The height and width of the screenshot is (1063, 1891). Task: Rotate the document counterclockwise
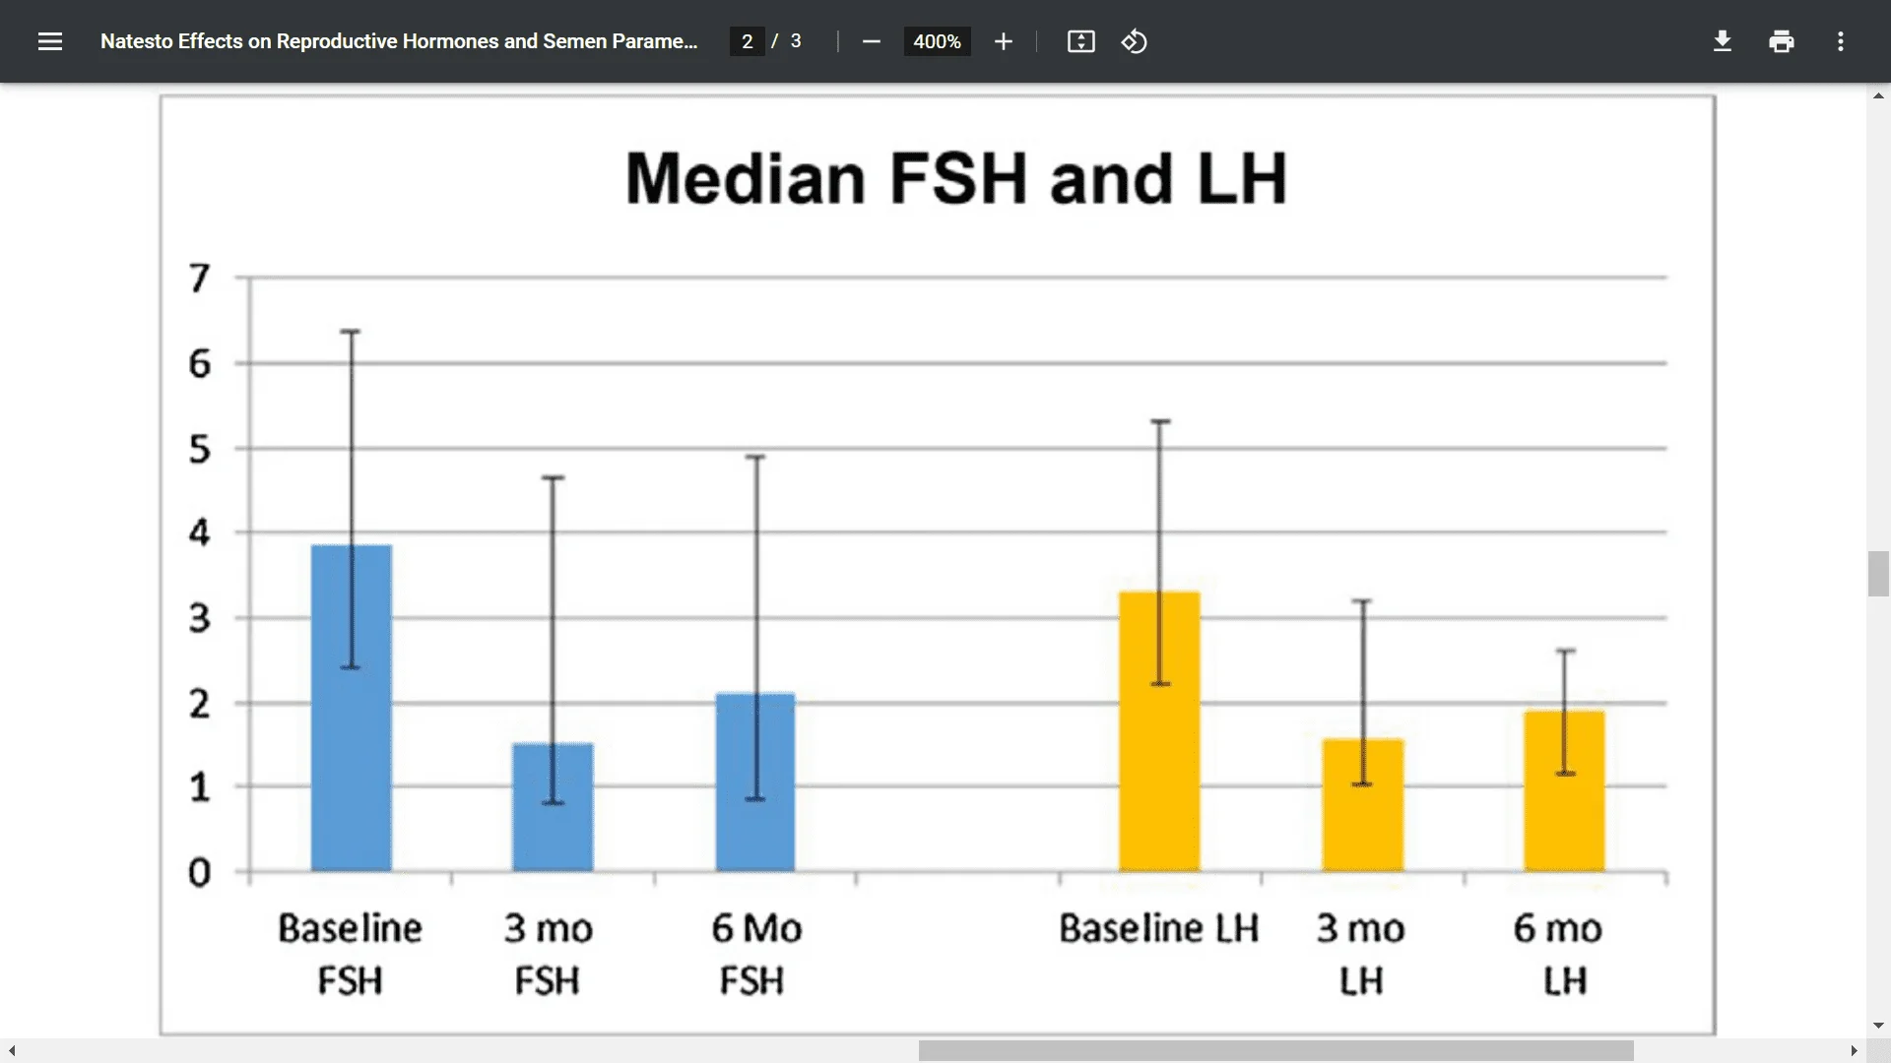click(x=1134, y=41)
